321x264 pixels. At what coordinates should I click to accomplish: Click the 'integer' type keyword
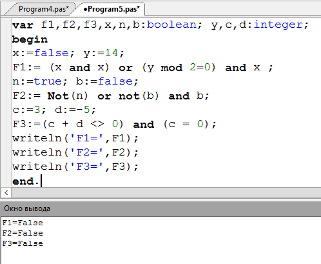click(278, 25)
